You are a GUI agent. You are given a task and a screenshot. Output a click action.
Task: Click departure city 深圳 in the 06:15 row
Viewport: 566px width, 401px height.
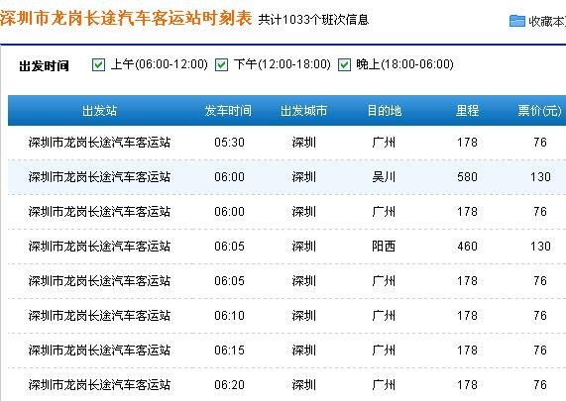pos(303,351)
